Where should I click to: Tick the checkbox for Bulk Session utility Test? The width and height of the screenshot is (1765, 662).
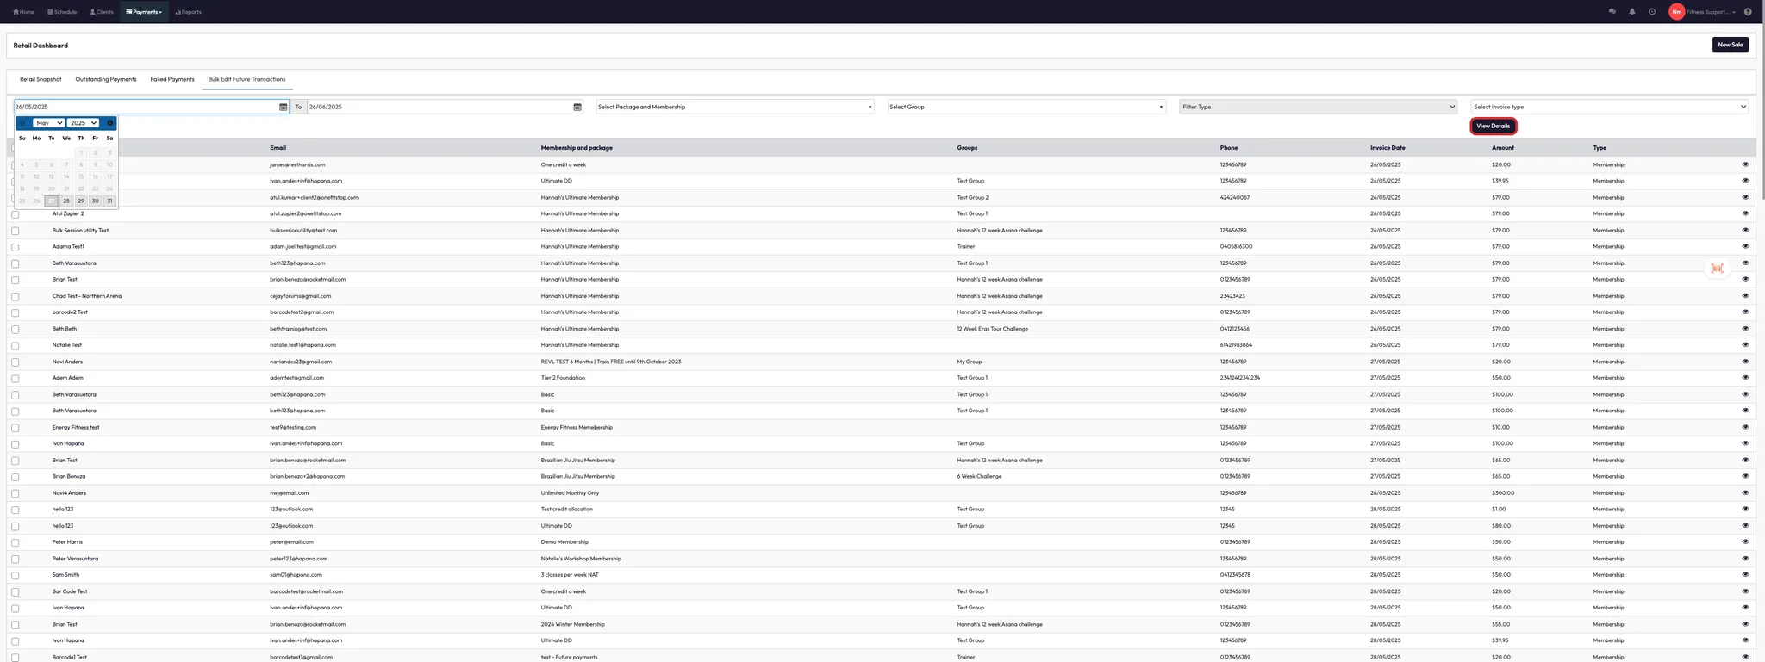16,231
